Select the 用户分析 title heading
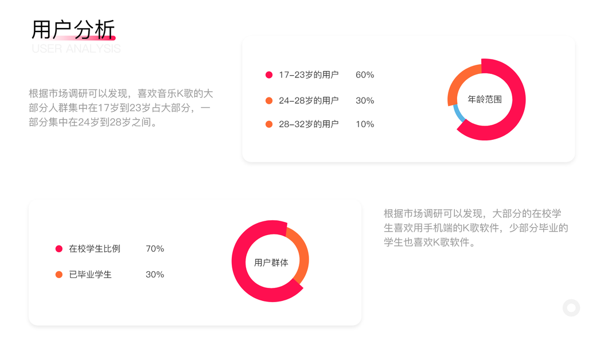612x344 pixels. pos(73,29)
